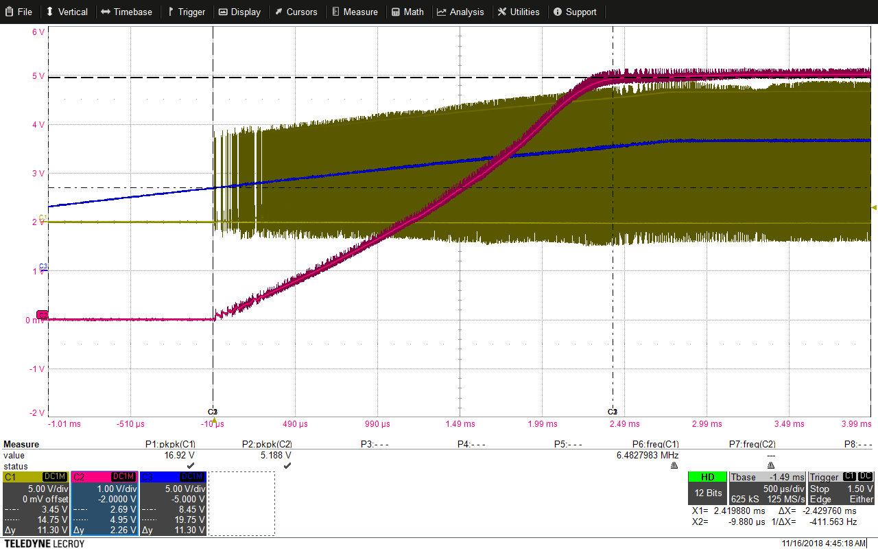878x549 pixels.
Task: Click the DC coupling badge in Trigger box
Action: pyautogui.click(x=866, y=476)
